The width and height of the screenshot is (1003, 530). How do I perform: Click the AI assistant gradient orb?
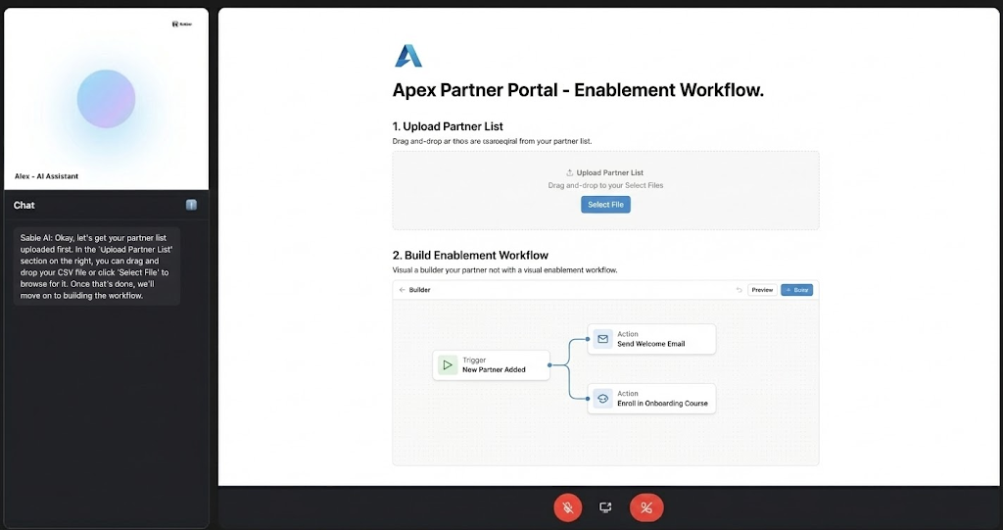point(106,99)
